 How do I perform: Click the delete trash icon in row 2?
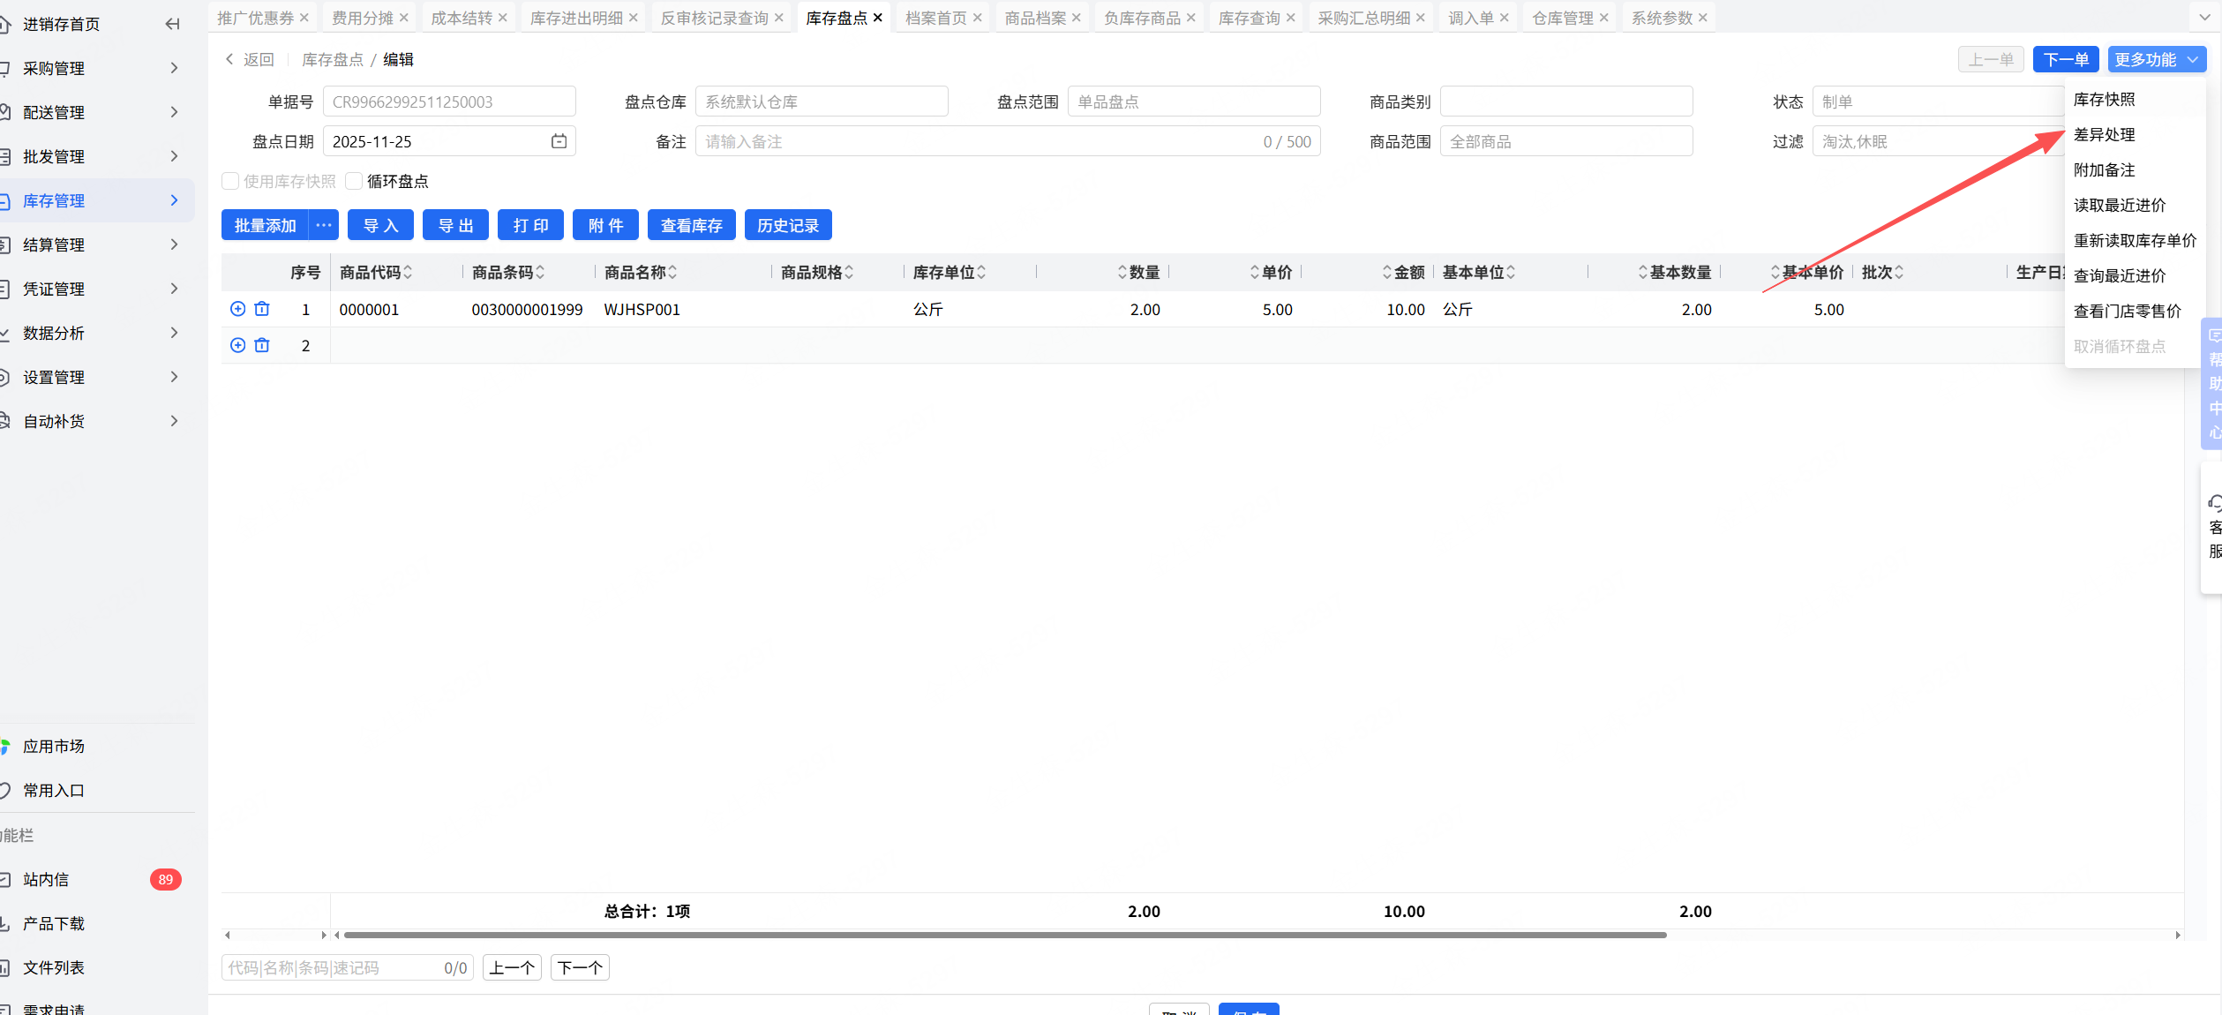coord(262,345)
